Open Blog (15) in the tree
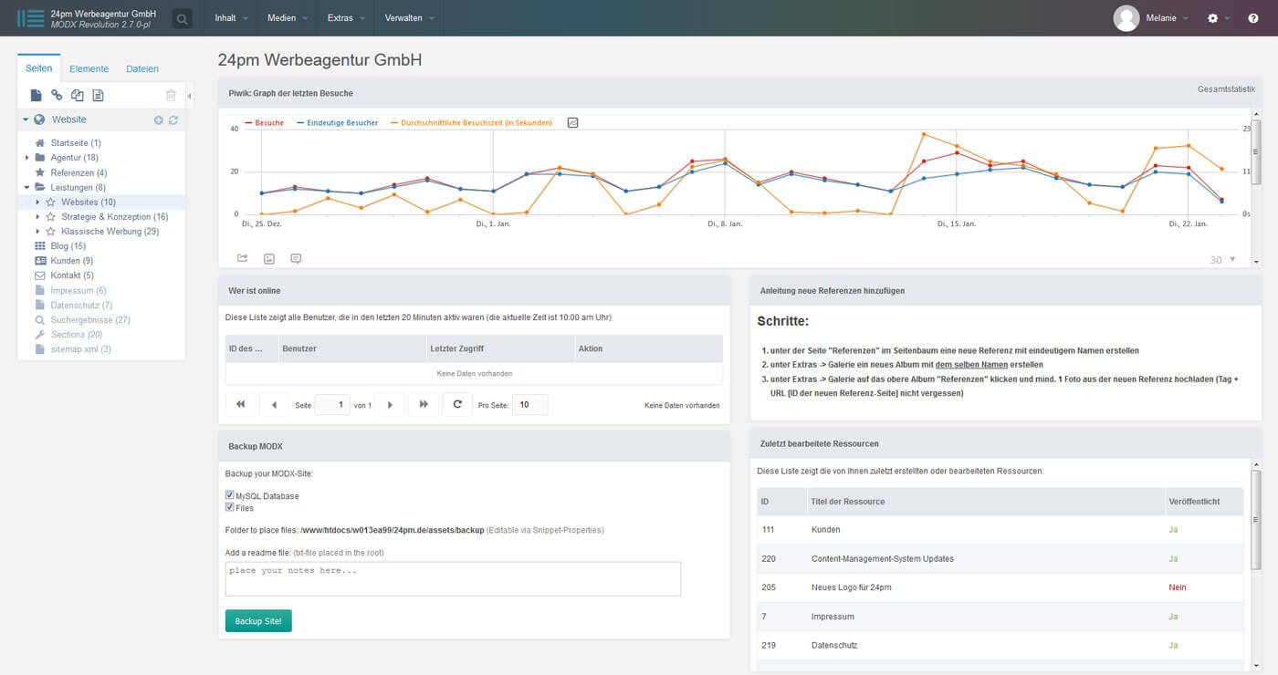The image size is (1278, 675). (x=68, y=246)
